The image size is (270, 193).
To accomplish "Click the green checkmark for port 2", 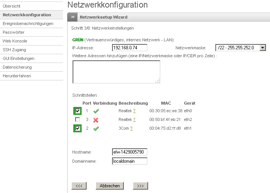I will pyautogui.click(x=96, y=129).
